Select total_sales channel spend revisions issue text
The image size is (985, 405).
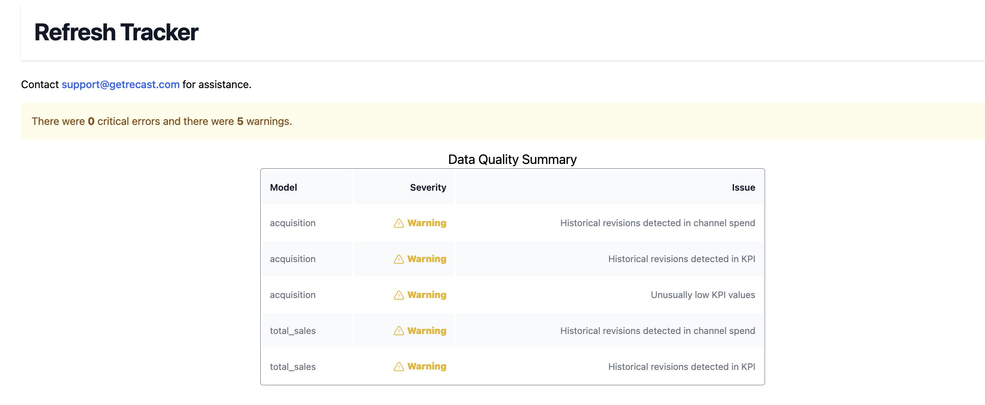(657, 331)
